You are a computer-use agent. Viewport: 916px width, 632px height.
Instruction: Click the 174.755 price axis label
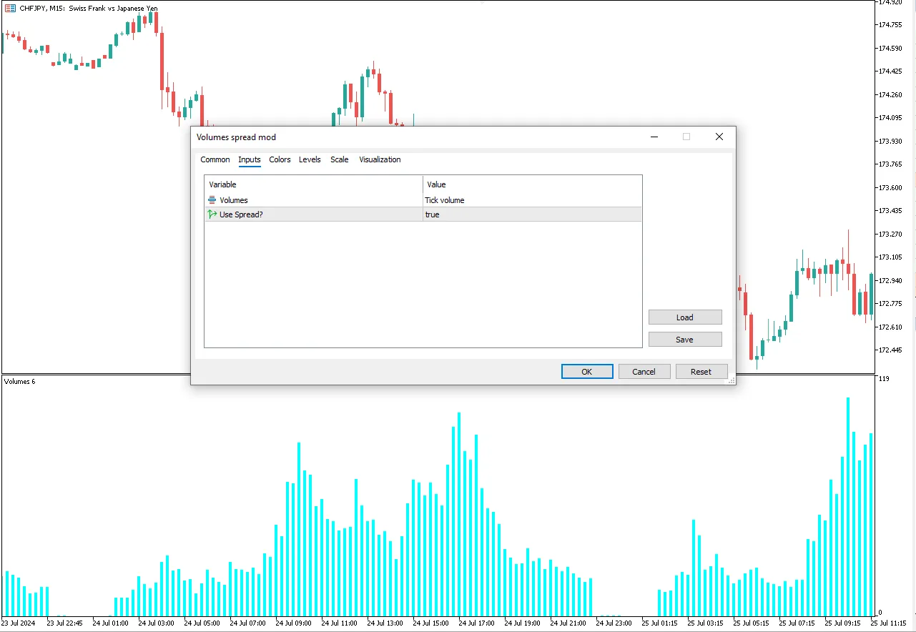[890, 25]
